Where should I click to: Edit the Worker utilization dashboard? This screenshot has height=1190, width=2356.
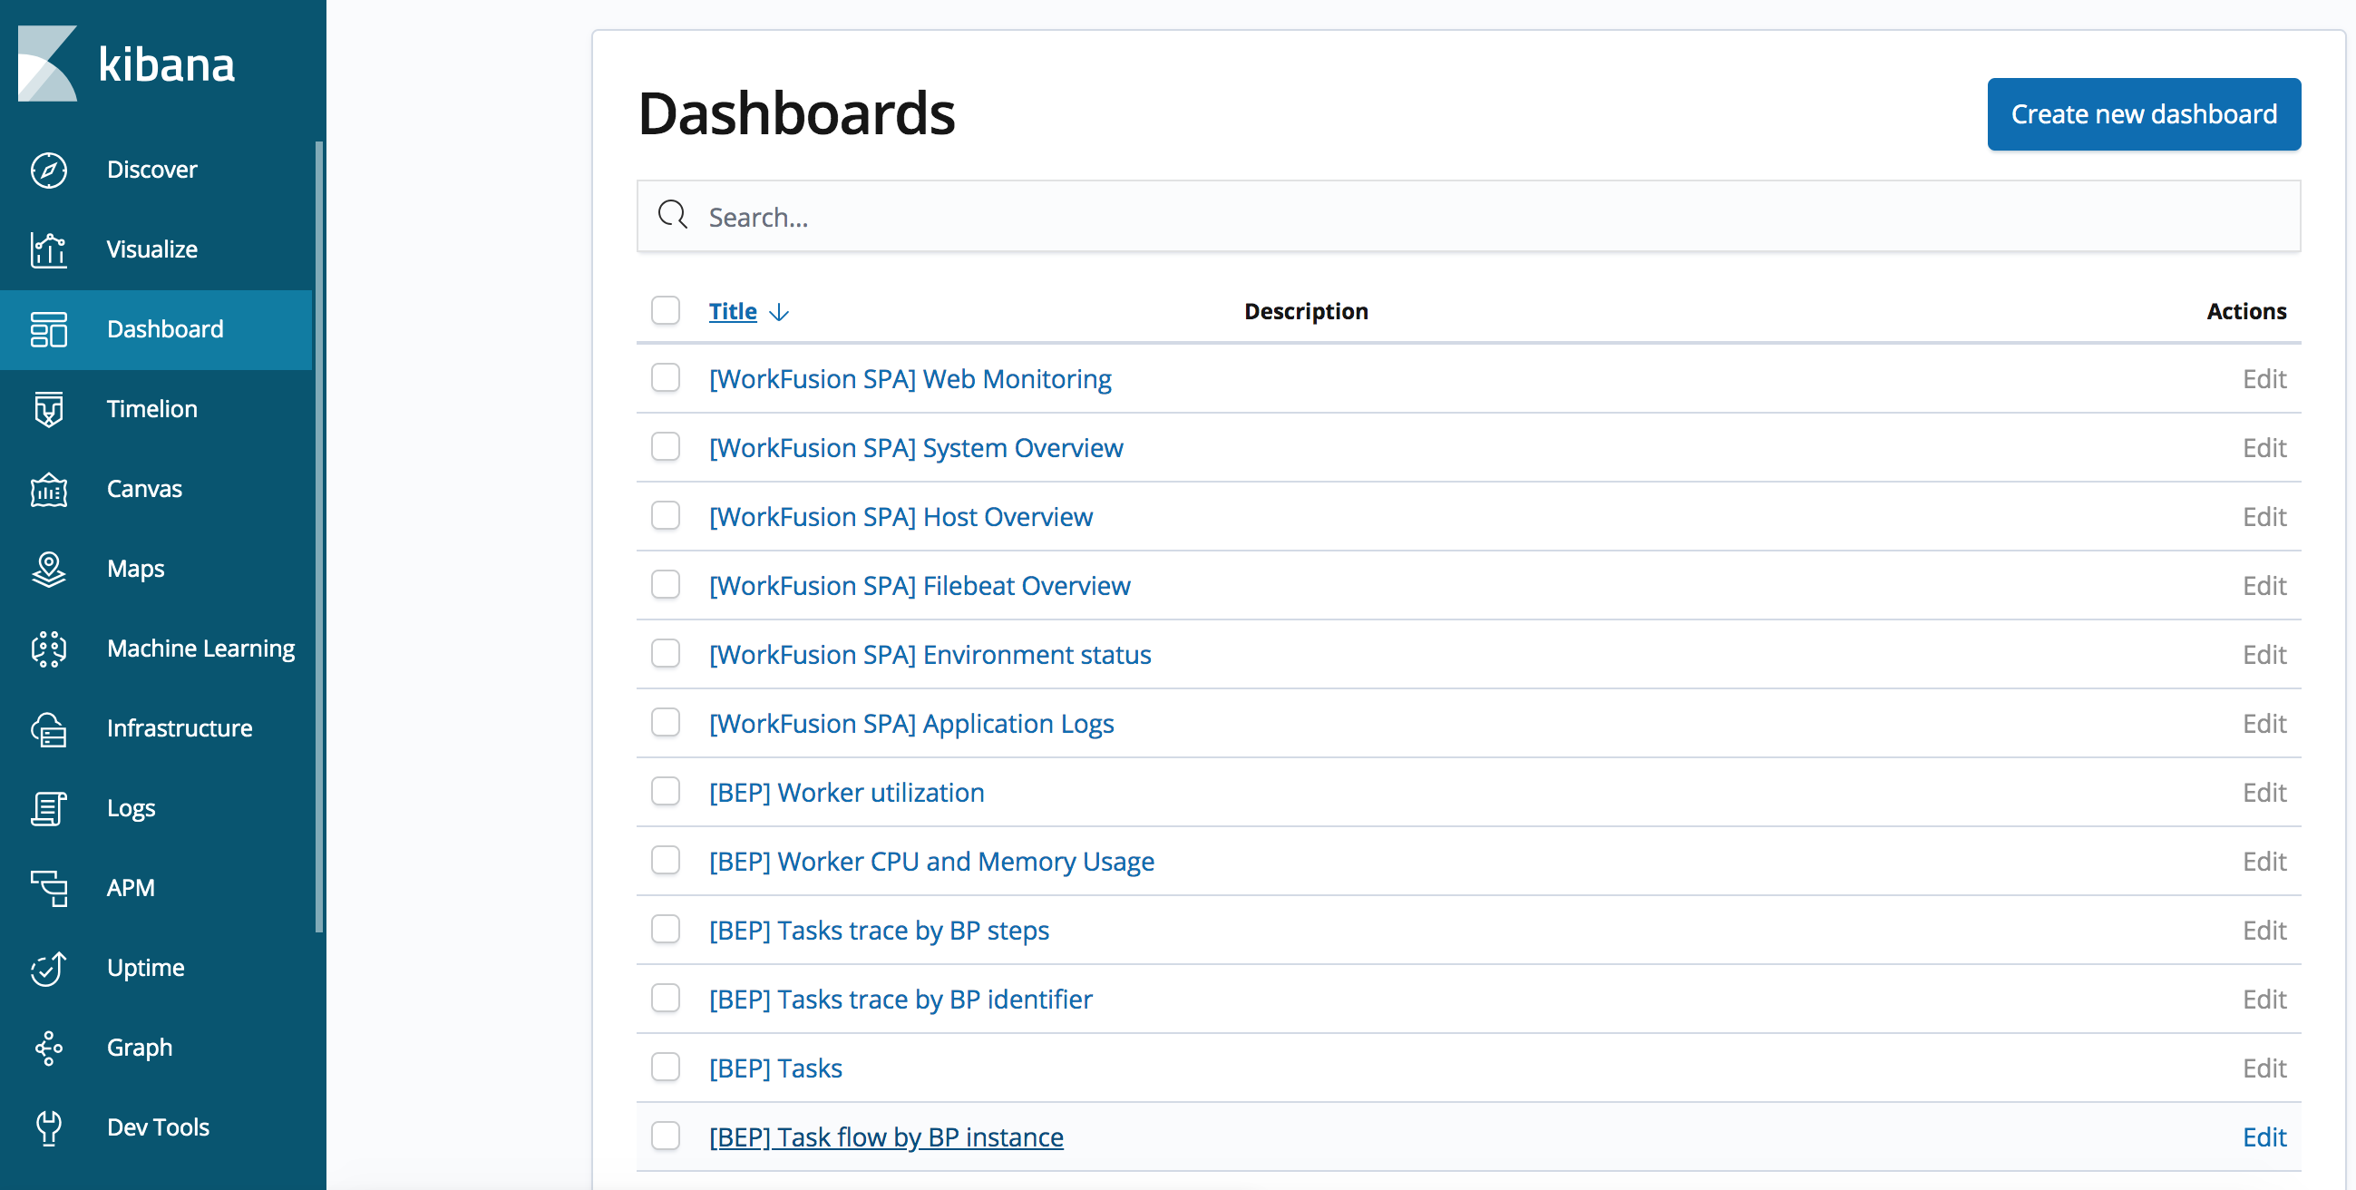2264,793
